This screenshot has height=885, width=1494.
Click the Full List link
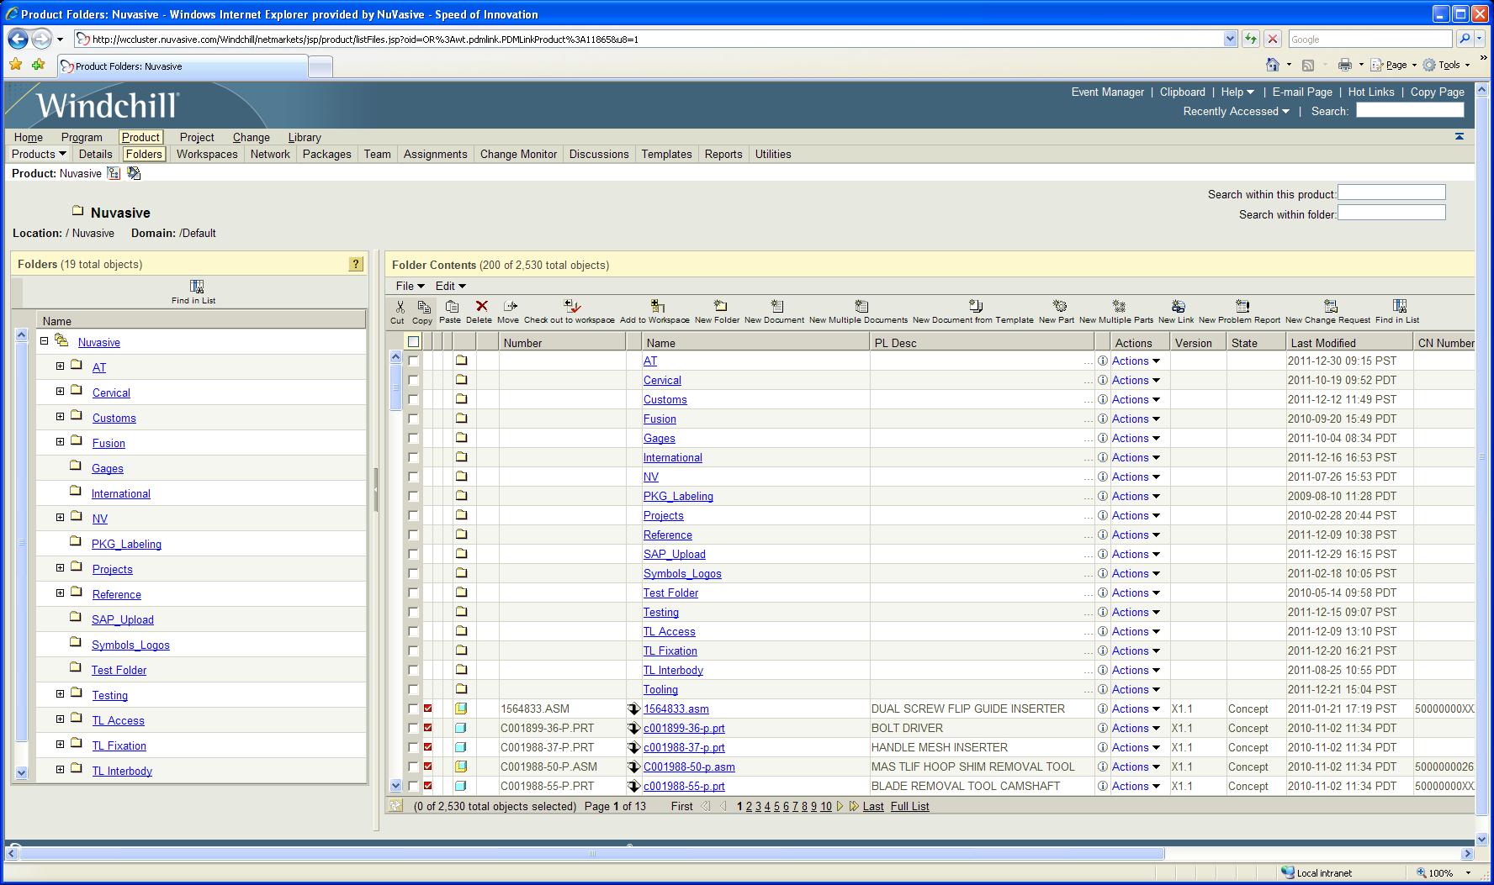tap(910, 806)
